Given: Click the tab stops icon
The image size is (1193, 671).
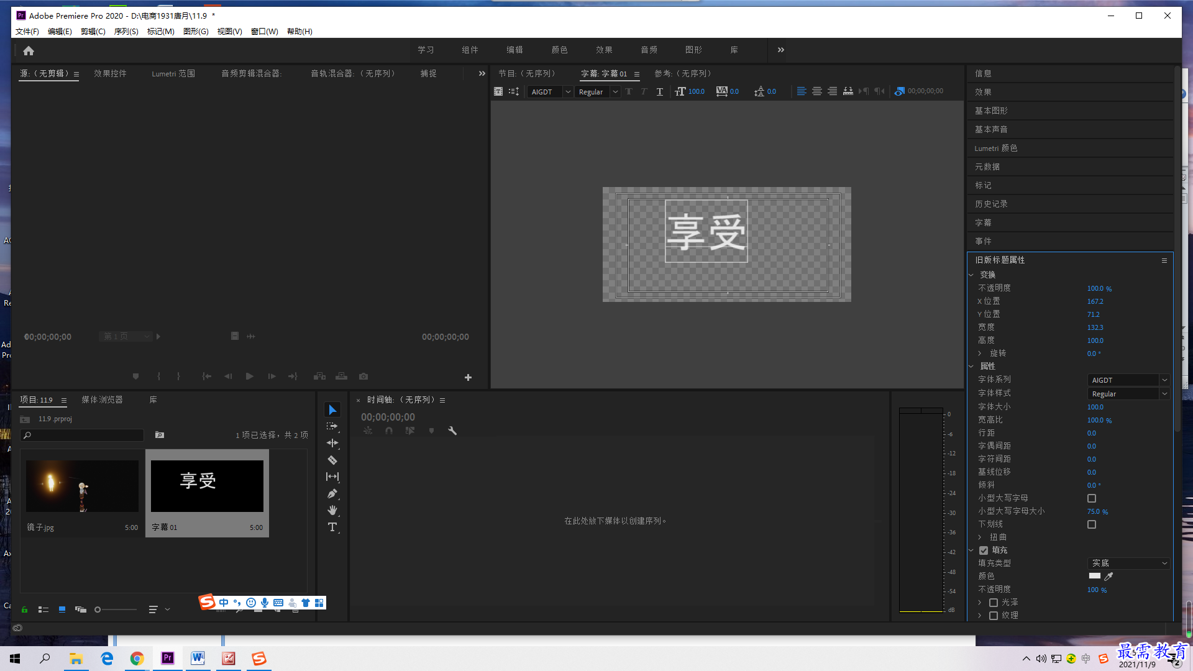Looking at the screenshot, I should tap(848, 91).
